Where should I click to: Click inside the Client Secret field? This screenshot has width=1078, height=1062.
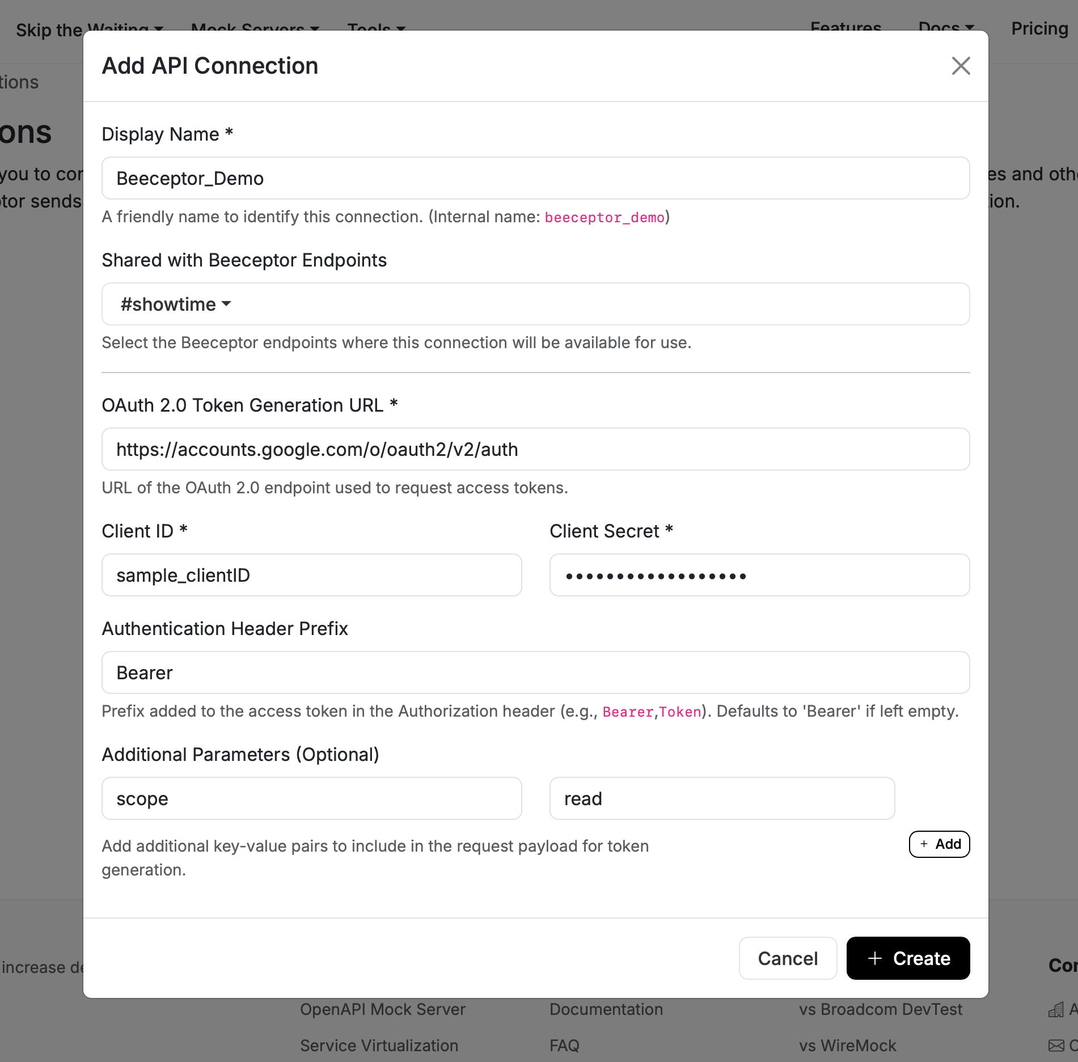[x=759, y=575]
